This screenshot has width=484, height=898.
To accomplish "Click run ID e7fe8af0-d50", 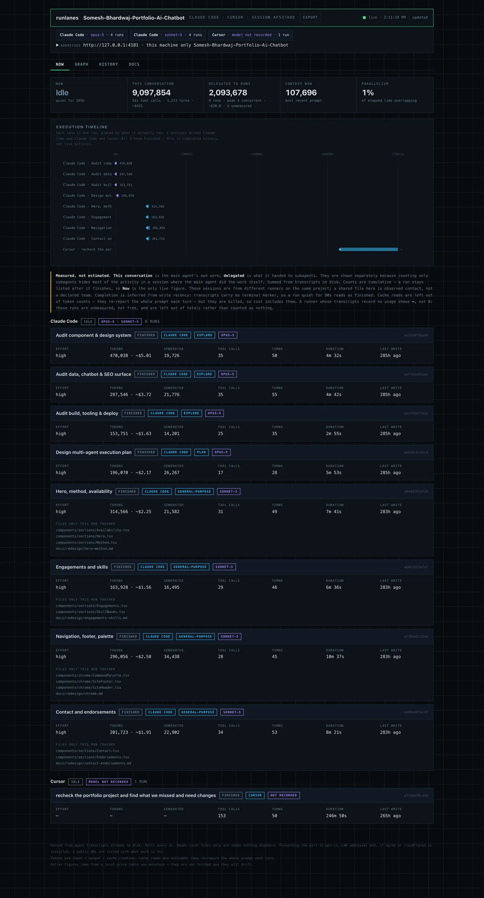I will coord(416,796).
